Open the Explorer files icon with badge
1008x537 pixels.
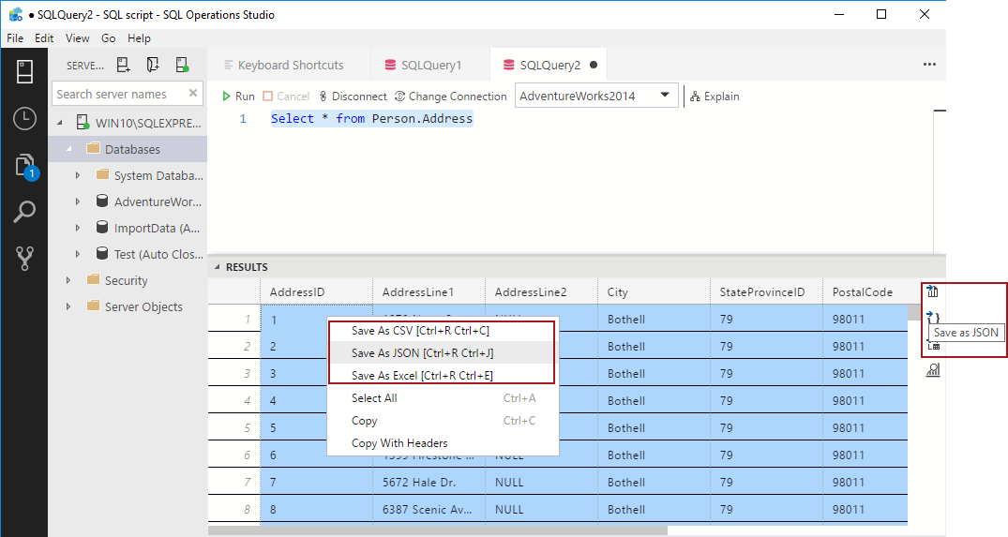24,166
